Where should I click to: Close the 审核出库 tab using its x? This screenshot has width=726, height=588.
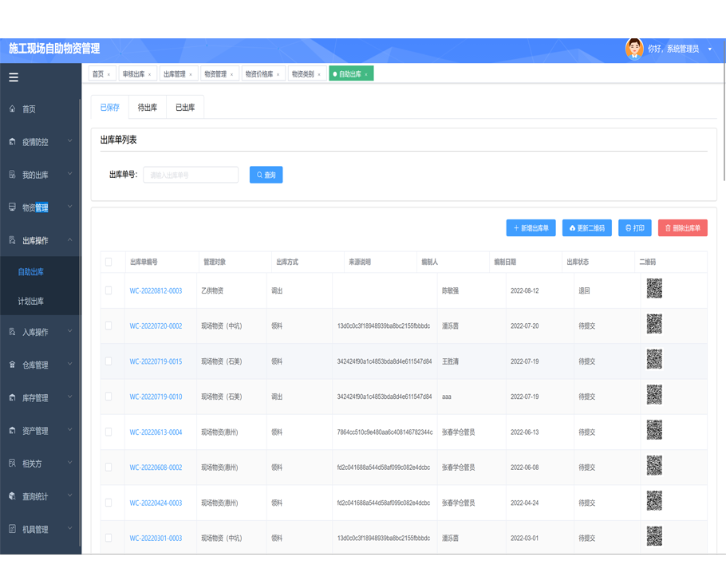[150, 75]
